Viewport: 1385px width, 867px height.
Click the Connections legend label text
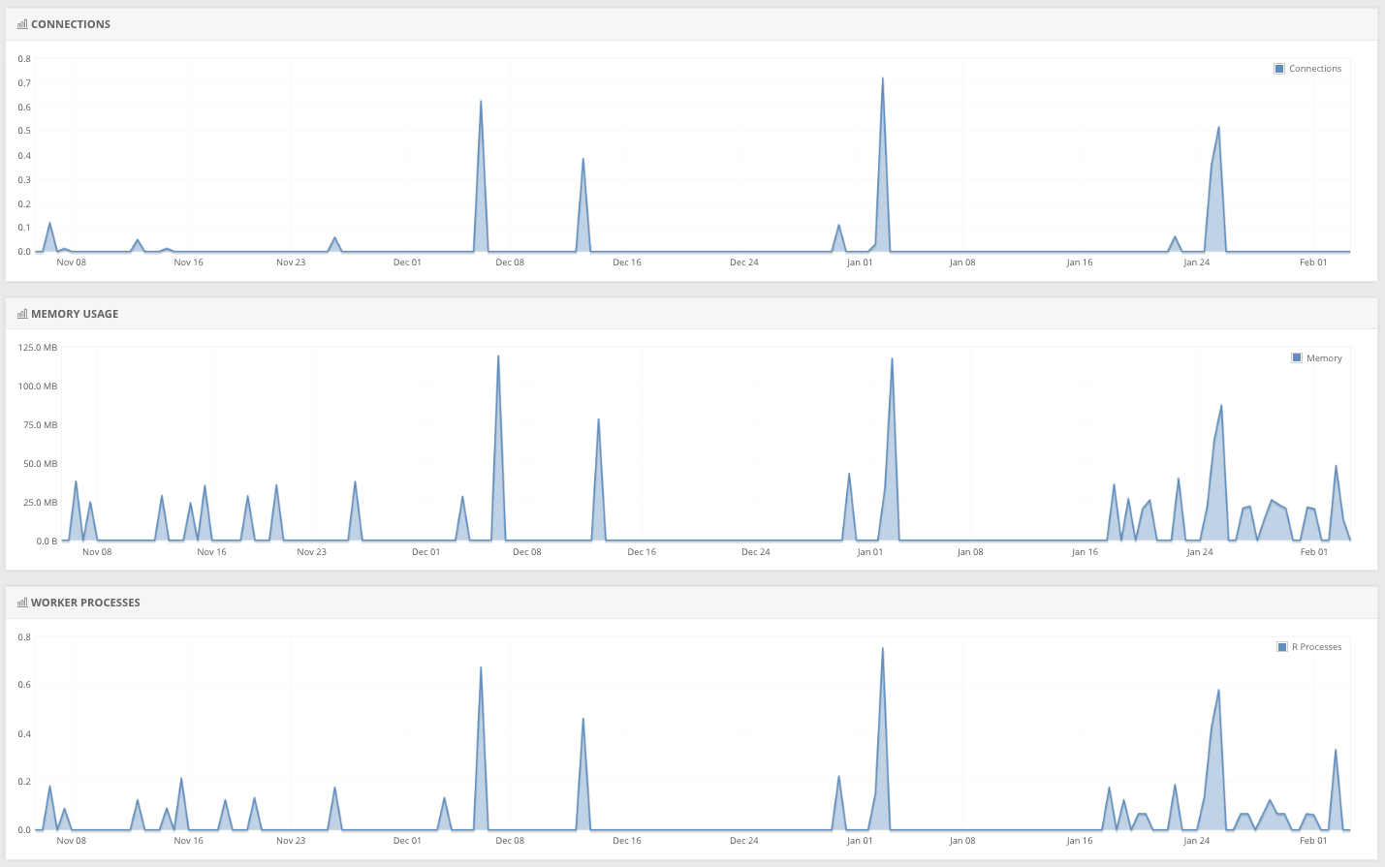[1315, 69]
